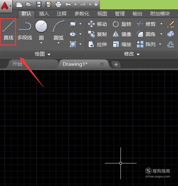Add a new drawing tab

coord(116,65)
